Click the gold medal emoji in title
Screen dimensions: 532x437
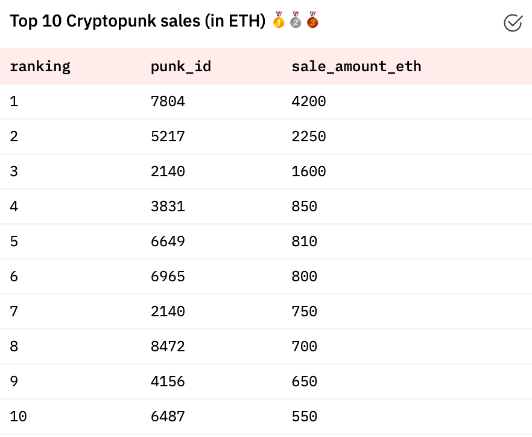(278, 21)
